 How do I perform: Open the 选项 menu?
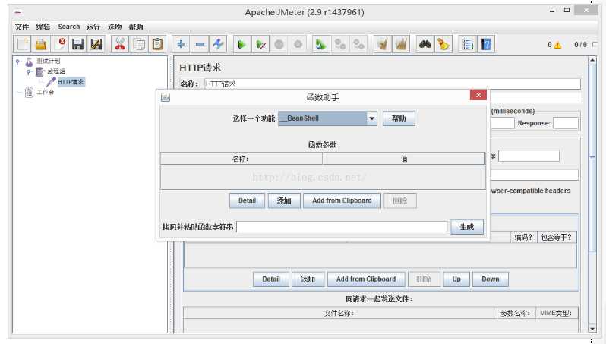click(x=115, y=27)
